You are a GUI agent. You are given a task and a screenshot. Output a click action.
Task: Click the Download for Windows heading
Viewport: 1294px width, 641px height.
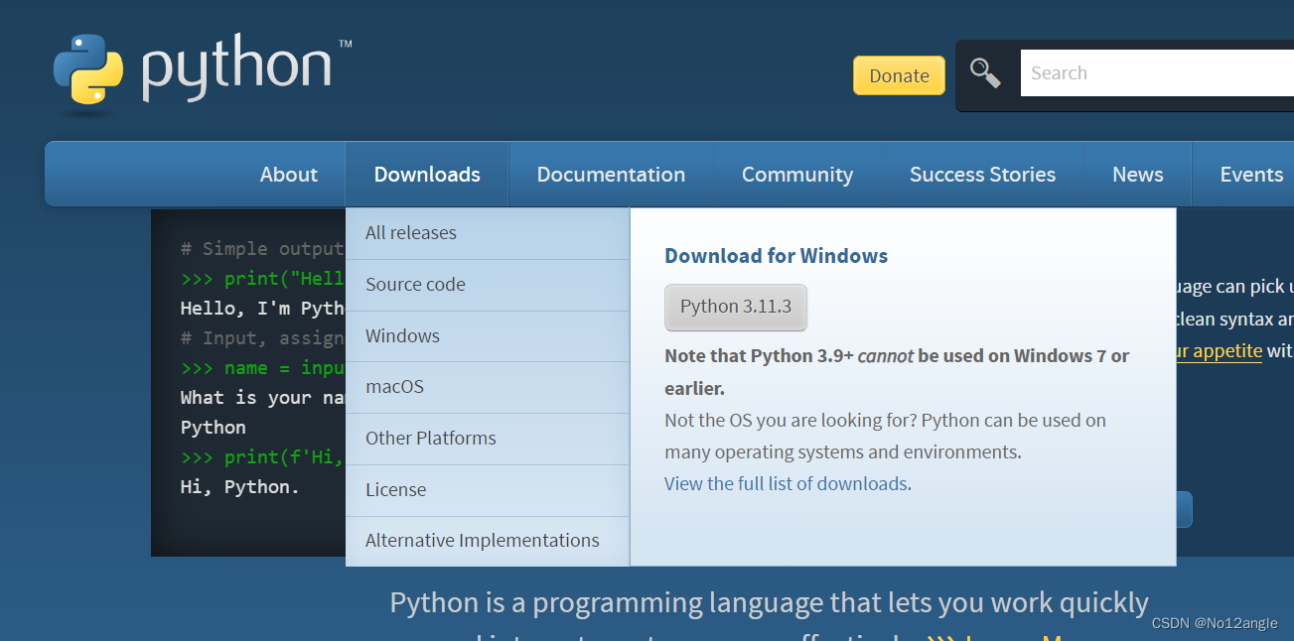coord(777,256)
